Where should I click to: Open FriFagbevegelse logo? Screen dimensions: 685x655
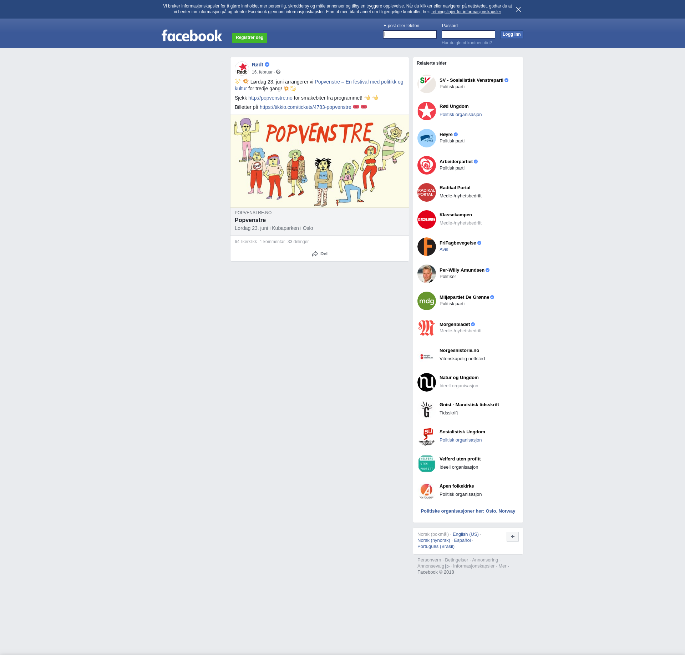(427, 247)
